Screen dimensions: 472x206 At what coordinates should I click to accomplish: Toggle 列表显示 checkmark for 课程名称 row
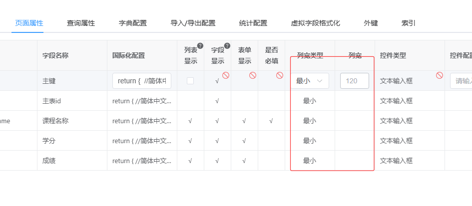[190, 121]
